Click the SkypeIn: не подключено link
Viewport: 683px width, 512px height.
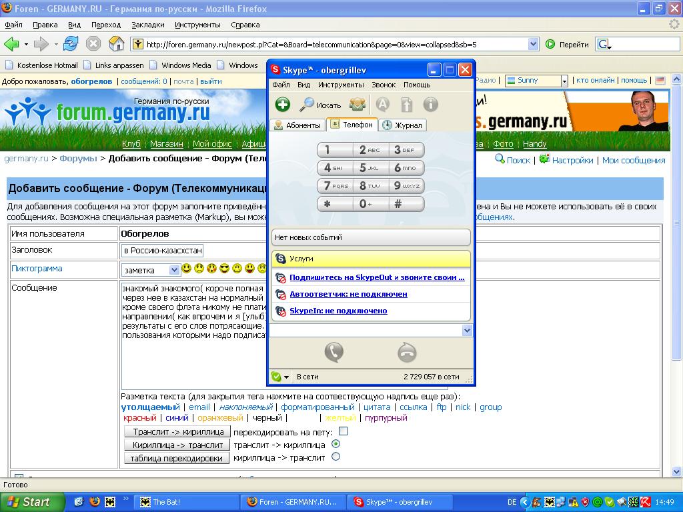[x=338, y=311]
